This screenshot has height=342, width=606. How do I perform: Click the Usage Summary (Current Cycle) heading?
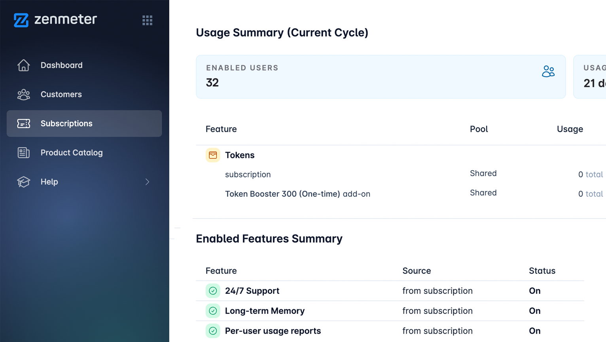pos(282,32)
